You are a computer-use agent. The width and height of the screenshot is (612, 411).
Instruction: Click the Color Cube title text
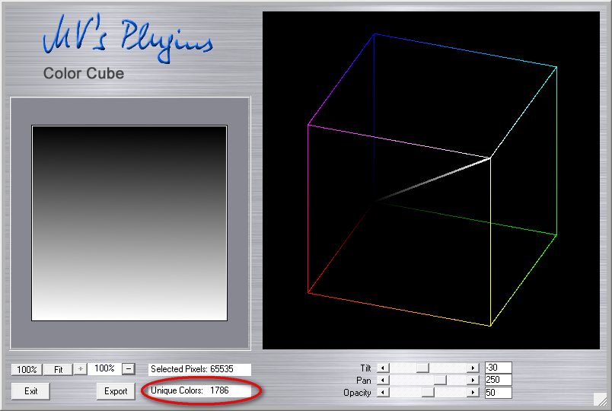tap(84, 73)
